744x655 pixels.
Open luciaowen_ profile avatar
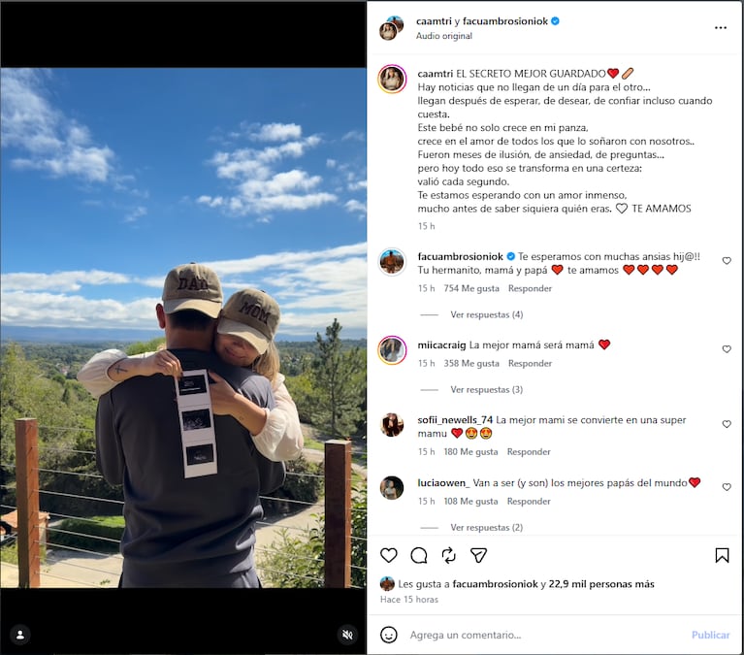click(x=392, y=488)
